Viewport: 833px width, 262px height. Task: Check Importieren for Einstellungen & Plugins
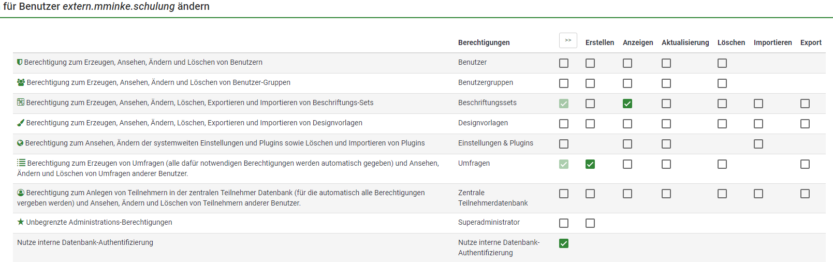[758, 144]
